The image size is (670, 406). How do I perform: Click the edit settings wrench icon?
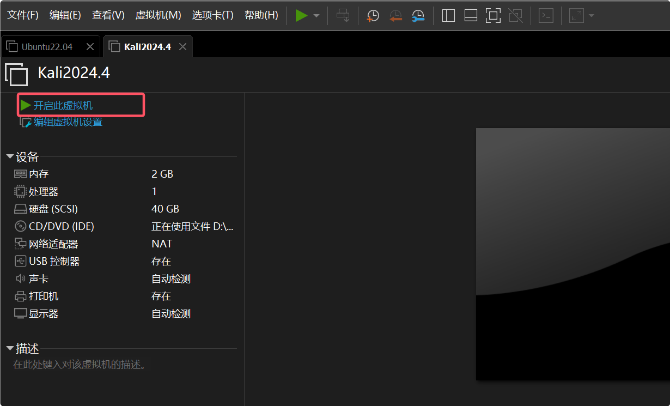(26, 123)
